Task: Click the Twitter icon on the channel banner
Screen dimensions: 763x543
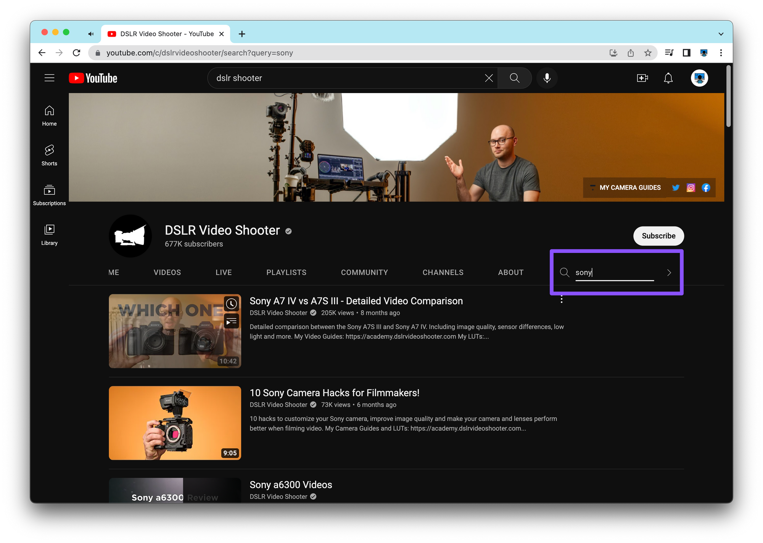Action: point(676,188)
